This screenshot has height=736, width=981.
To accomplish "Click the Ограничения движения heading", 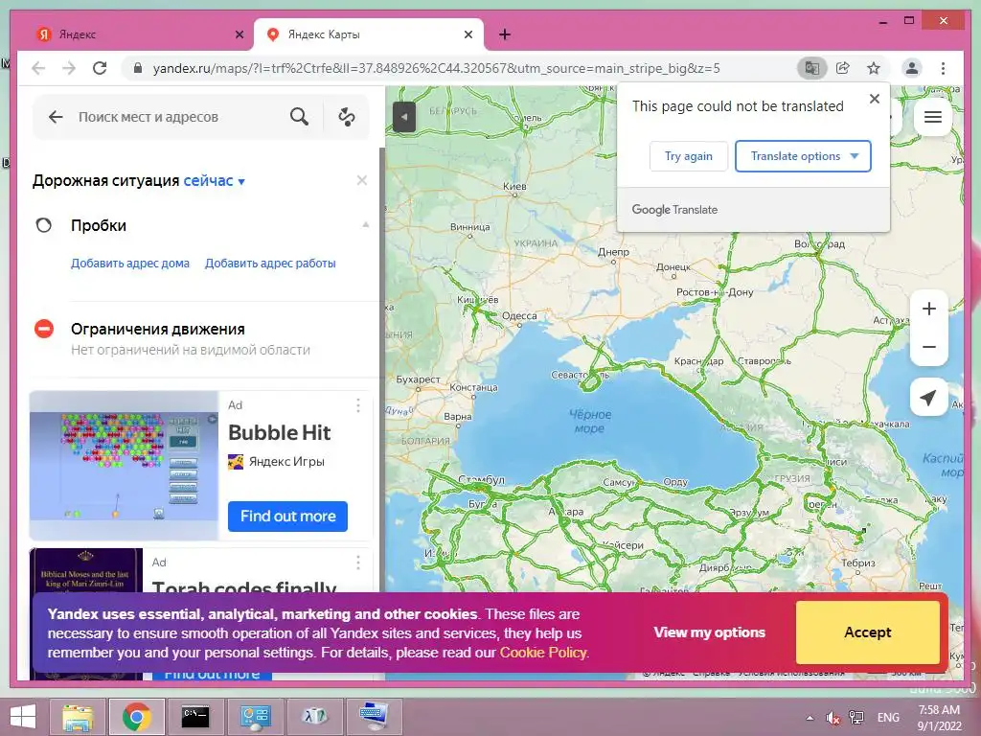I will [158, 330].
